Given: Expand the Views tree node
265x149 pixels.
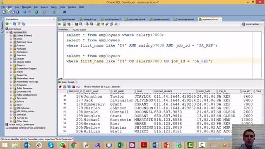Looking at the screenshot, I should (x=11, y=39).
